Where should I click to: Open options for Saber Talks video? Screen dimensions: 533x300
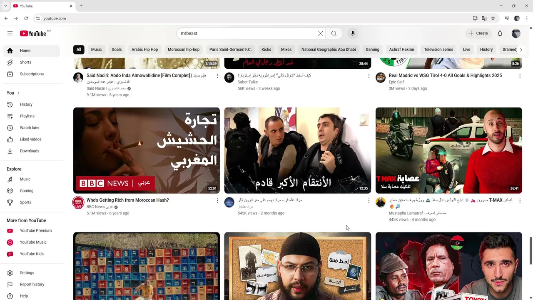(369, 76)
